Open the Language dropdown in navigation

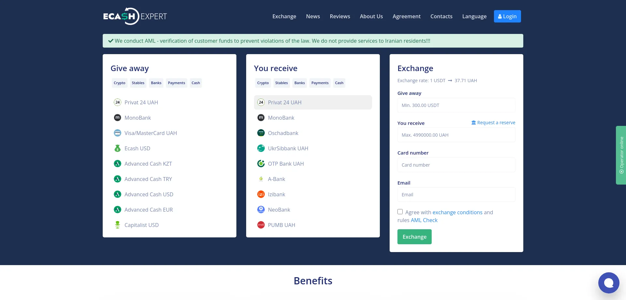[474, 16]
